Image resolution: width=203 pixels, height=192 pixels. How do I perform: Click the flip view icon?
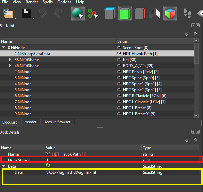click(155, 13)
